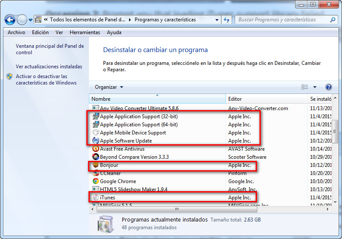Screen dimensions: 342x239
Task: Open Ventana principal del Panel de control
Action: 50,49
